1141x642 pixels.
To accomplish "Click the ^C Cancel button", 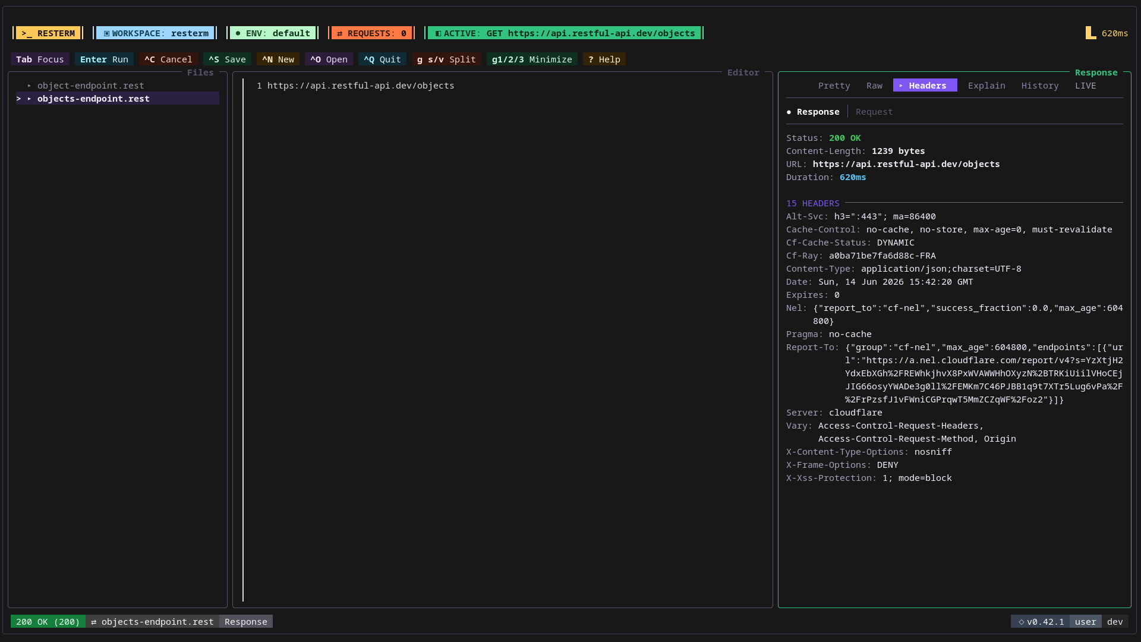I will coord(168,59).
